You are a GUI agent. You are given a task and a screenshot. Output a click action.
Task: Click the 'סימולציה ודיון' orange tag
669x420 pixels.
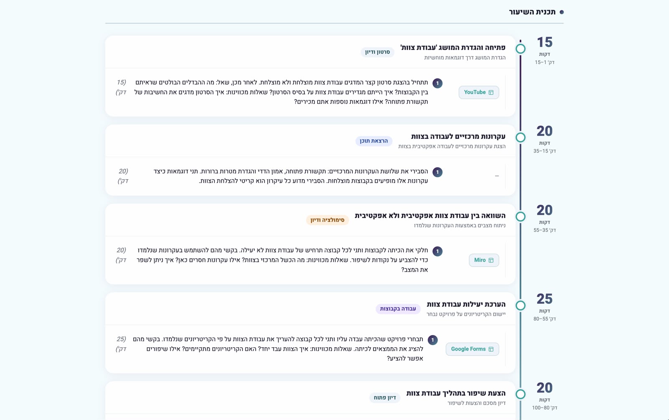(x=327, y=220)
